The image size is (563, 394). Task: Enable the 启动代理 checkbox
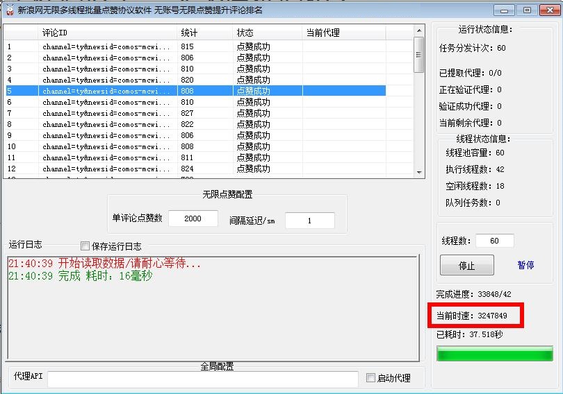click(371, 378)
